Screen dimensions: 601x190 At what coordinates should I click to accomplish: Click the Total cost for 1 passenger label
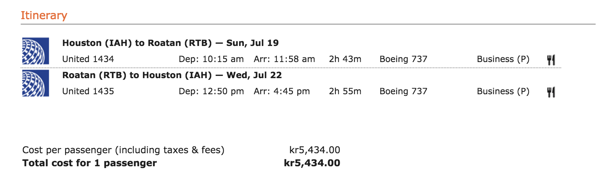point(90,163)
